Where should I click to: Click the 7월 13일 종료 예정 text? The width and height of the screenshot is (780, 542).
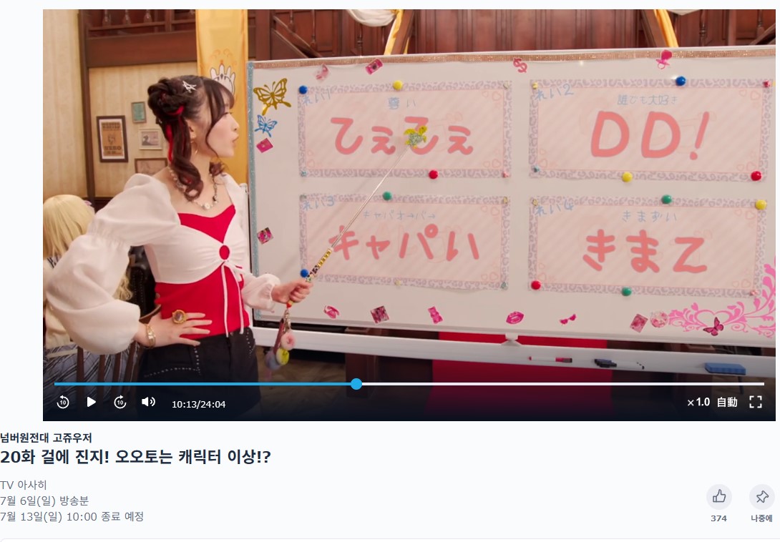click(x=72, y=517)
